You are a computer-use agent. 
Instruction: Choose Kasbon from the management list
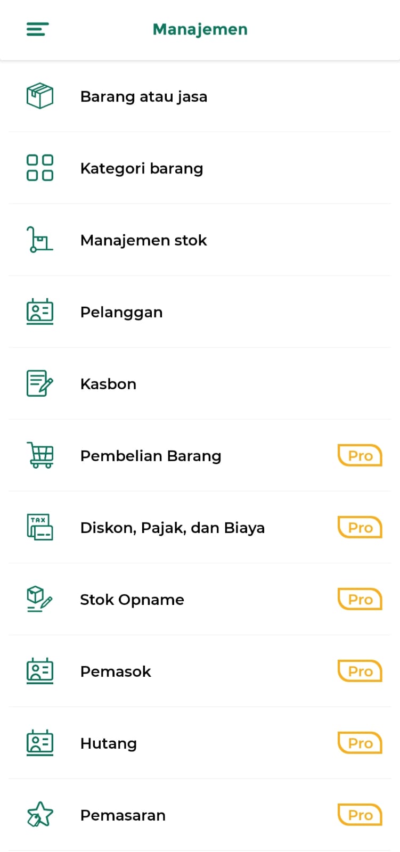coord(108,384)
